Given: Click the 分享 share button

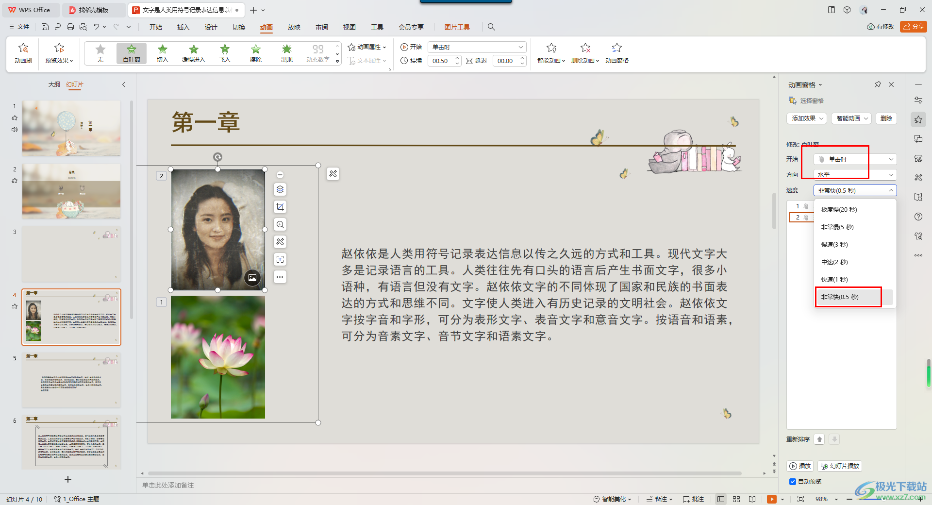Looking at the screenshot, I should (x=914, y=27).
